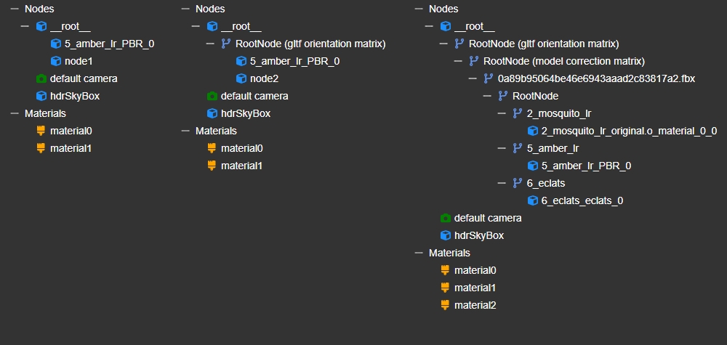This screenshot has height=345, width=727.
Task: Click hdrSkyBox cube icon in the node1 tree
Action: click(x=41, y=97)
